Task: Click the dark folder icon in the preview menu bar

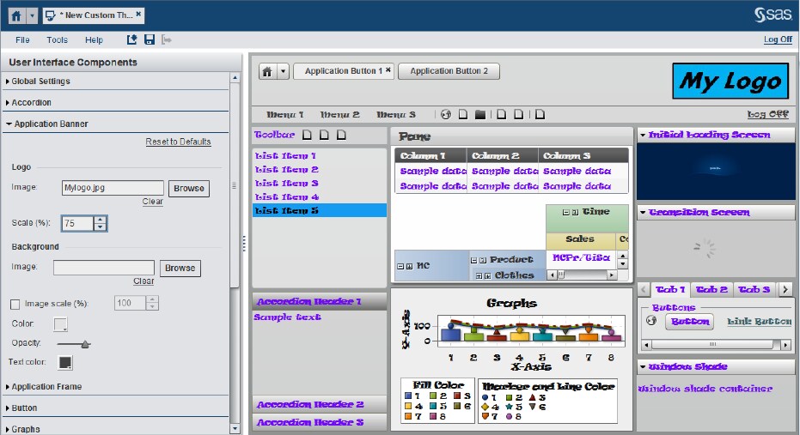Action: point(479,114)
